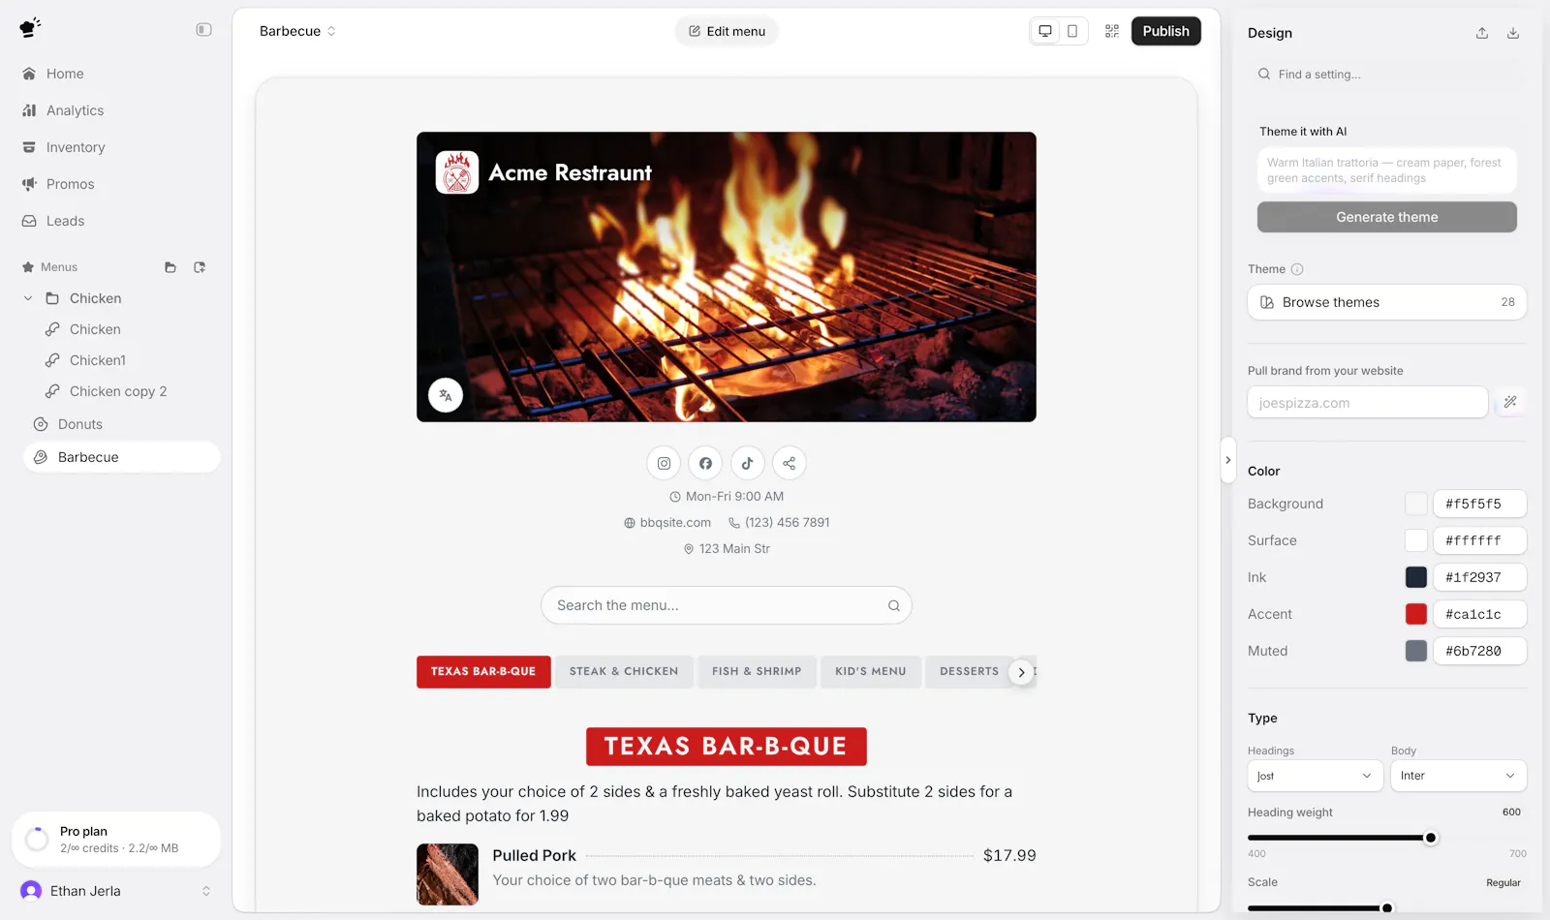The width and height of the screenshot is (1550, 920).
Task: Click the share icon
Action: click(x=790, y=463)
